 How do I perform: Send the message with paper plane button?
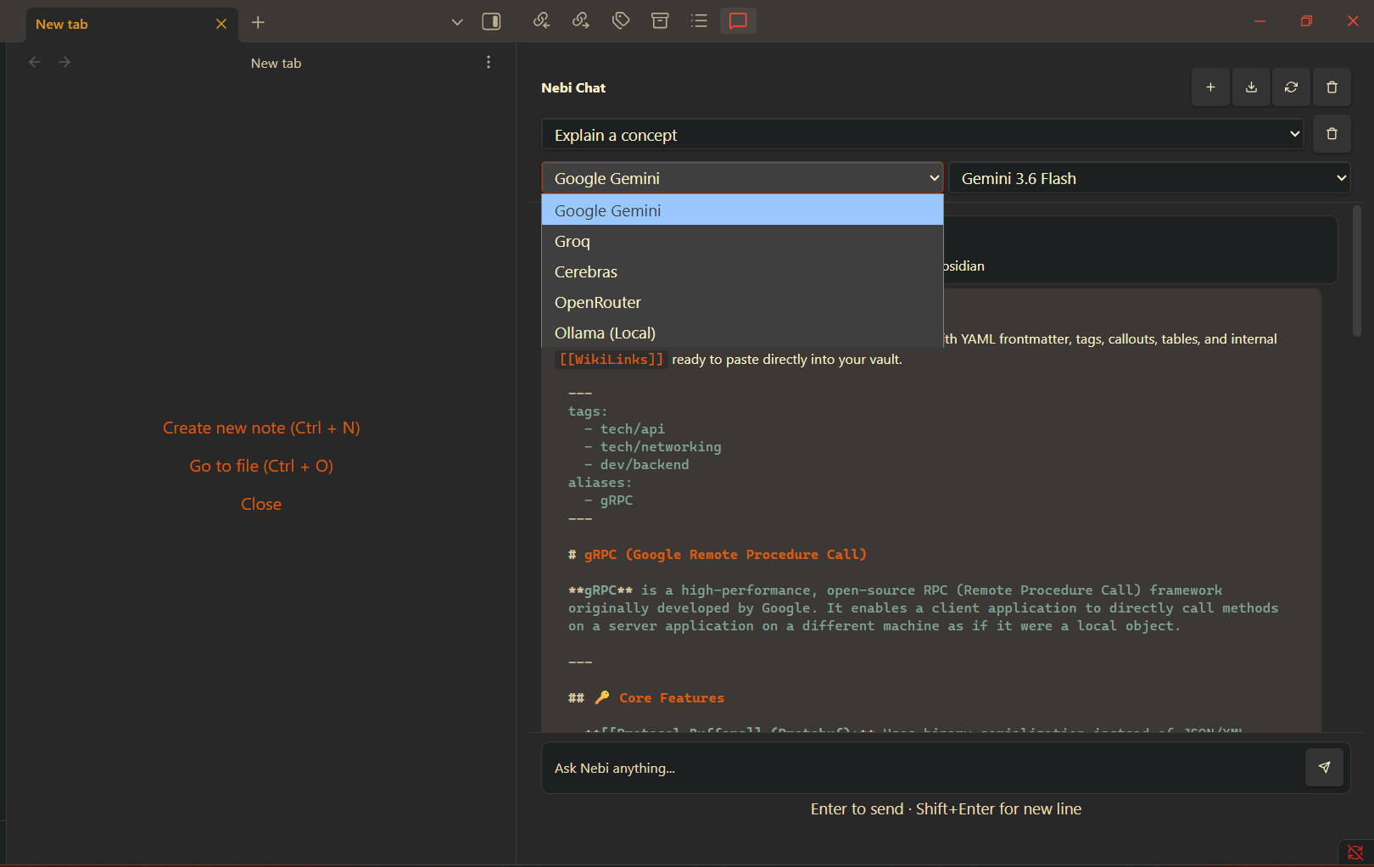pyautogui.click(x=1324, y=767)
